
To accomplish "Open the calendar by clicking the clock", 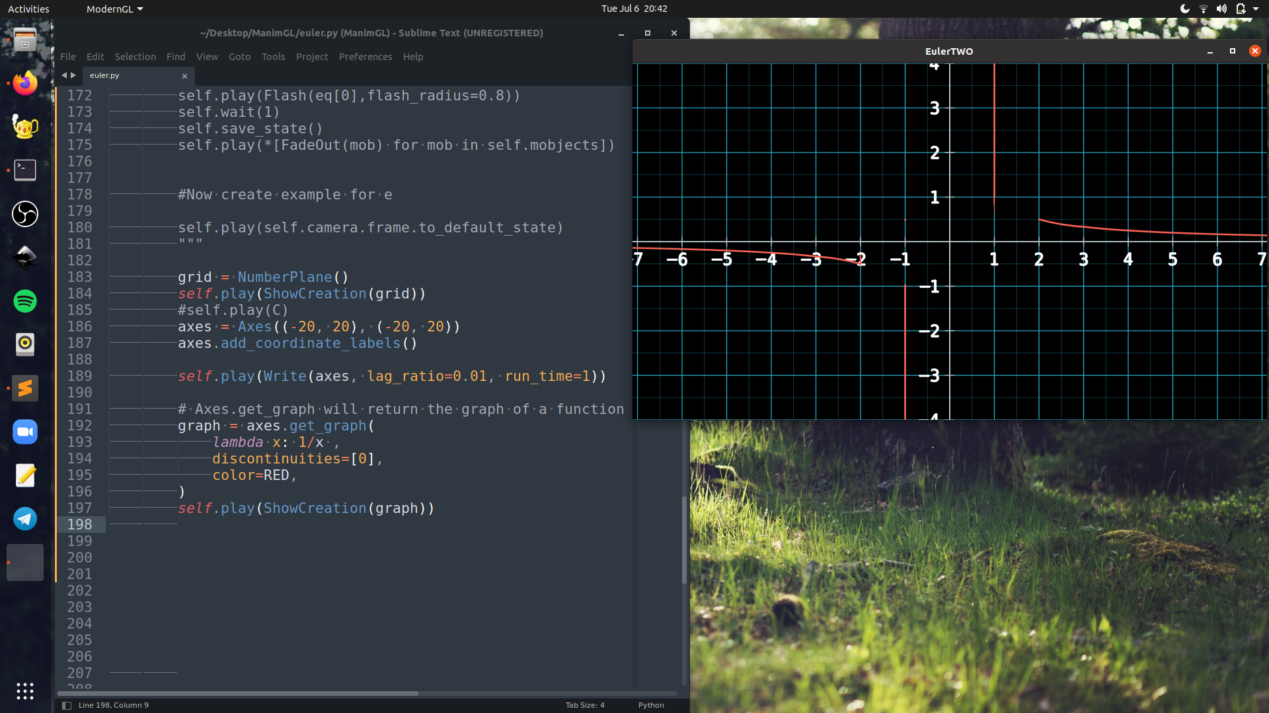I will 635,9.
